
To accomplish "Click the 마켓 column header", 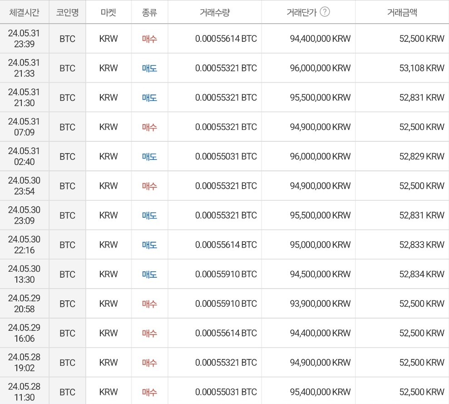I will (109, 12).
